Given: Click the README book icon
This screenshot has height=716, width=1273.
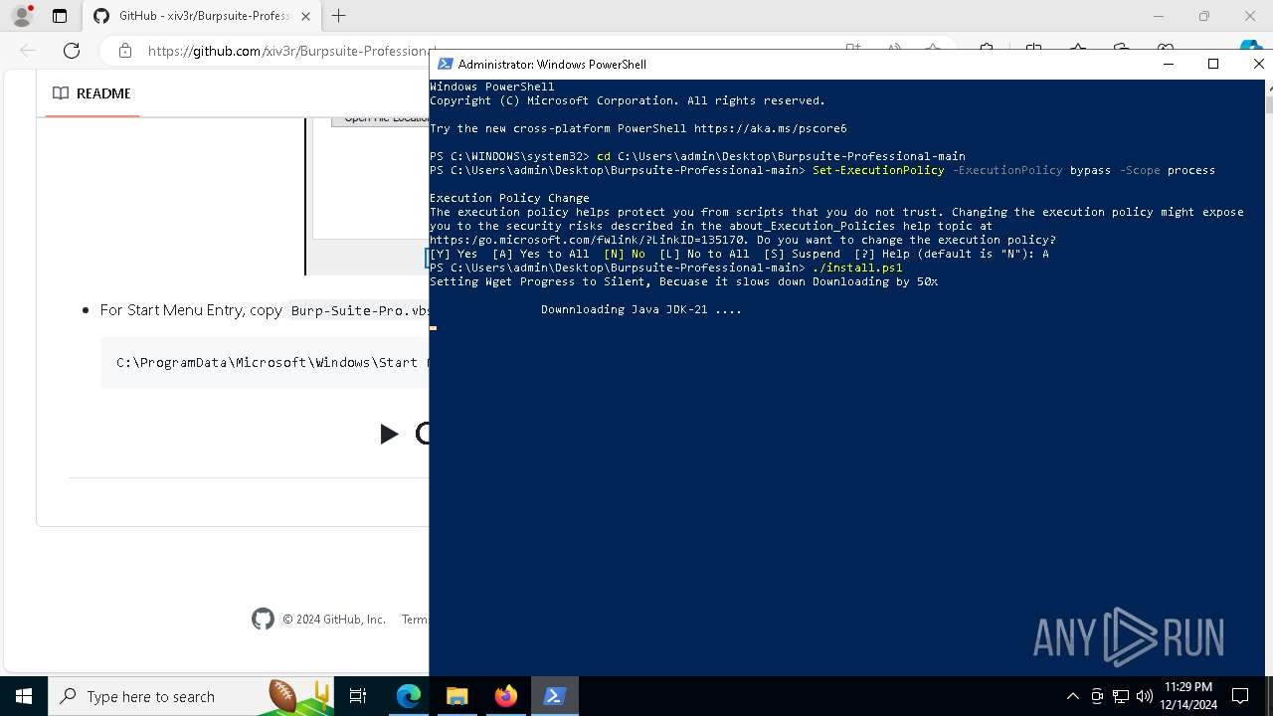Looking at the screenshot, I should point(61,93).
